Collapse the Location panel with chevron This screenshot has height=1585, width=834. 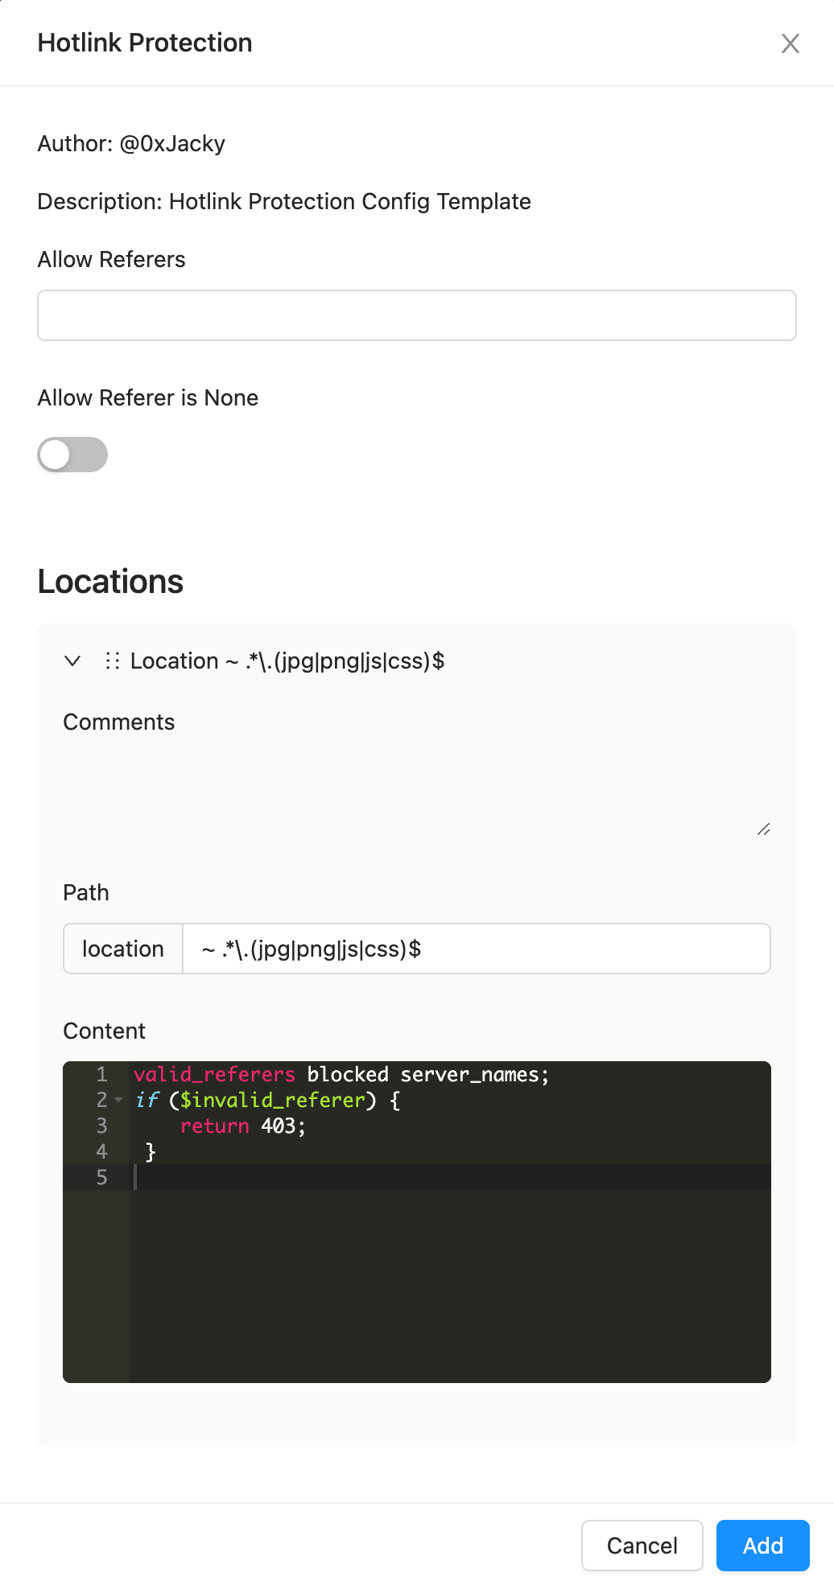pyautogui.click(x=72, y=661)
